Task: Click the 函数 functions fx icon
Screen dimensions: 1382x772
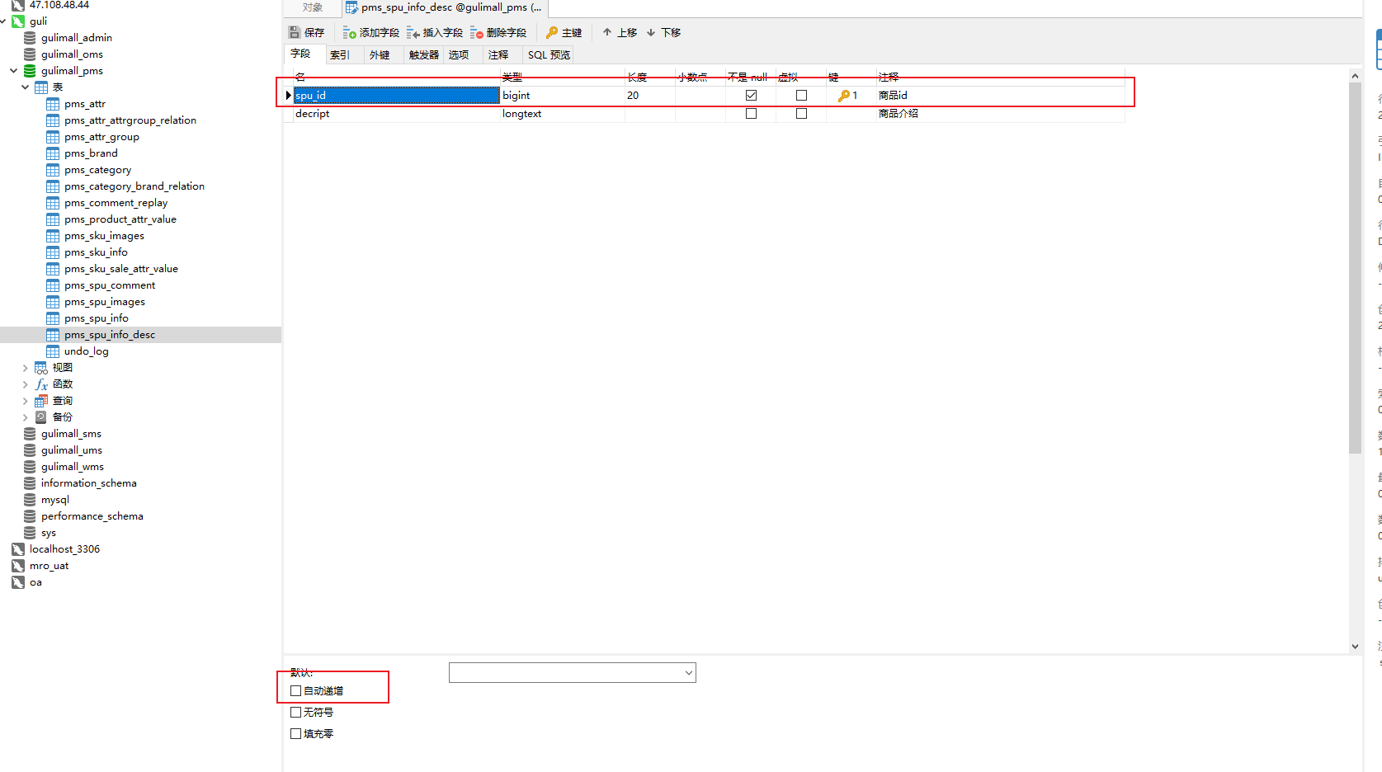Action: click(41, 384)
